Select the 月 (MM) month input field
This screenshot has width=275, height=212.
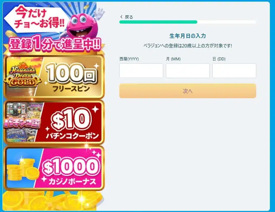coord(187,71)
